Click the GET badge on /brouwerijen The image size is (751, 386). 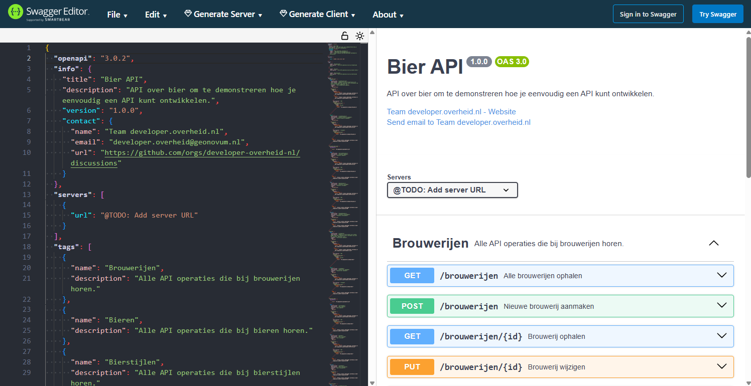(412, 275)
